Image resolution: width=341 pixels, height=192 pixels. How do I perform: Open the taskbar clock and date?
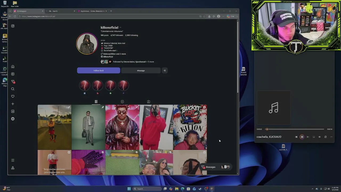click(335, 189)
